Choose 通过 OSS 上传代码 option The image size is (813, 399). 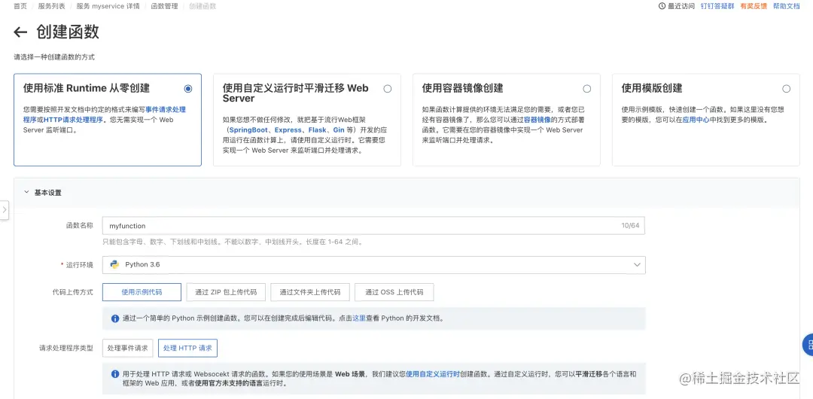pos(394,292)
